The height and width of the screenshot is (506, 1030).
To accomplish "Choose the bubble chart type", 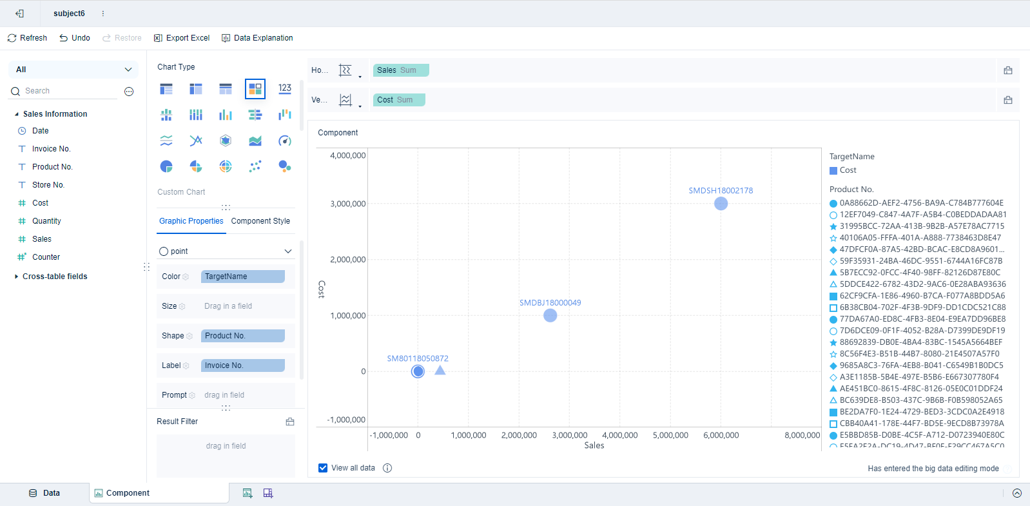I will 285,166.
